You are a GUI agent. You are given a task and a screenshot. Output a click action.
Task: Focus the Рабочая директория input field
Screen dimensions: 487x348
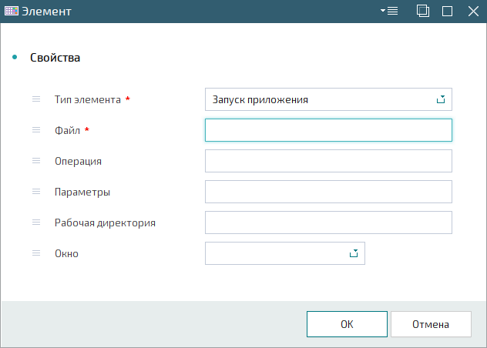(328, 223)
